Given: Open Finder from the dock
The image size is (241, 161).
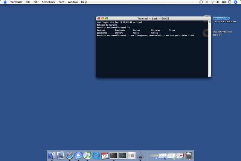Looking at the screenshot, I should point(52,155).
